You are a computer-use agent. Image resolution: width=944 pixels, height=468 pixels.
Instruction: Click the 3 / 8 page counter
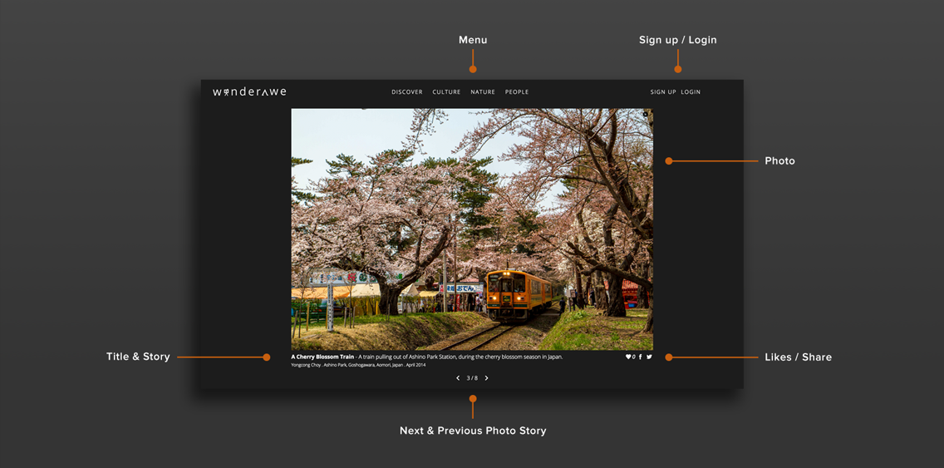click(x=472, y=378)
